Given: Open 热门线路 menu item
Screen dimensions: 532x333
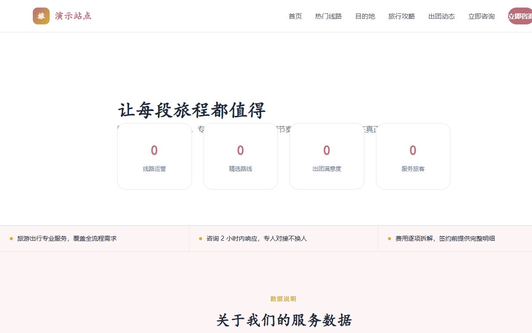Looking at the screenshot, I should click(x=329, y=16).
